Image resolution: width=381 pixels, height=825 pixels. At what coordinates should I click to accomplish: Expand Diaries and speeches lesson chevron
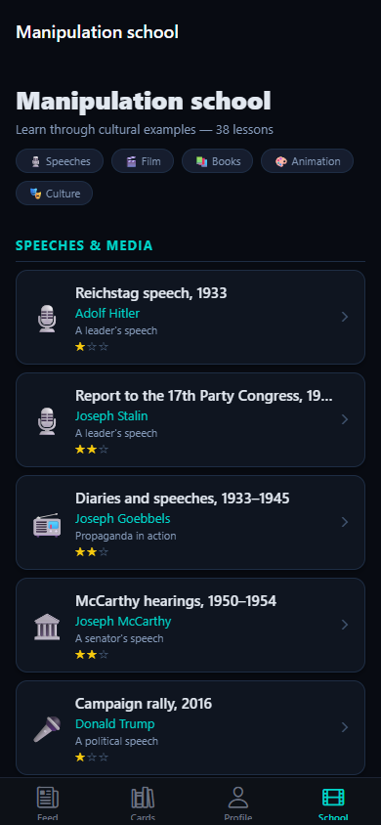point(345,522)
